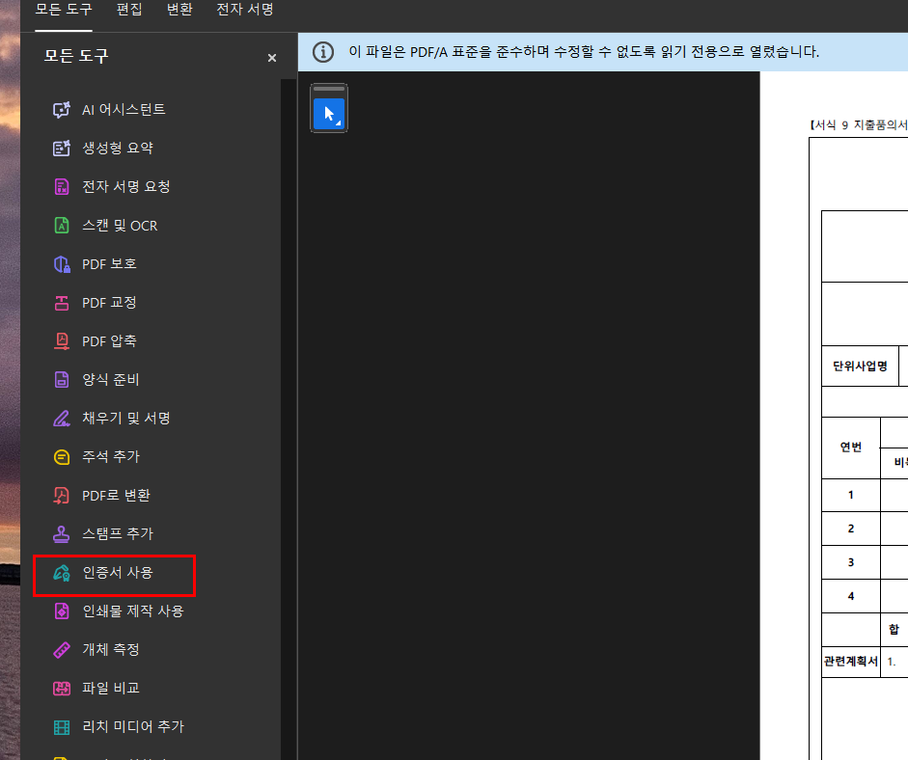Click the 주석 추가 label
Screen dimensions: 908x760
coord(111,457)
